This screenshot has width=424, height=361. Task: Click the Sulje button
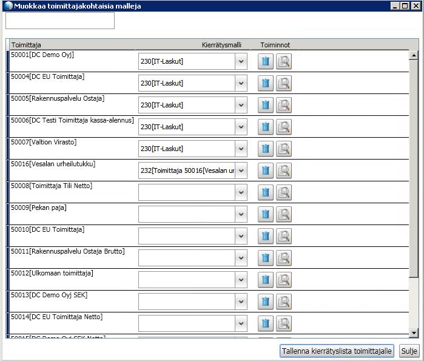[x=409, y=351]
